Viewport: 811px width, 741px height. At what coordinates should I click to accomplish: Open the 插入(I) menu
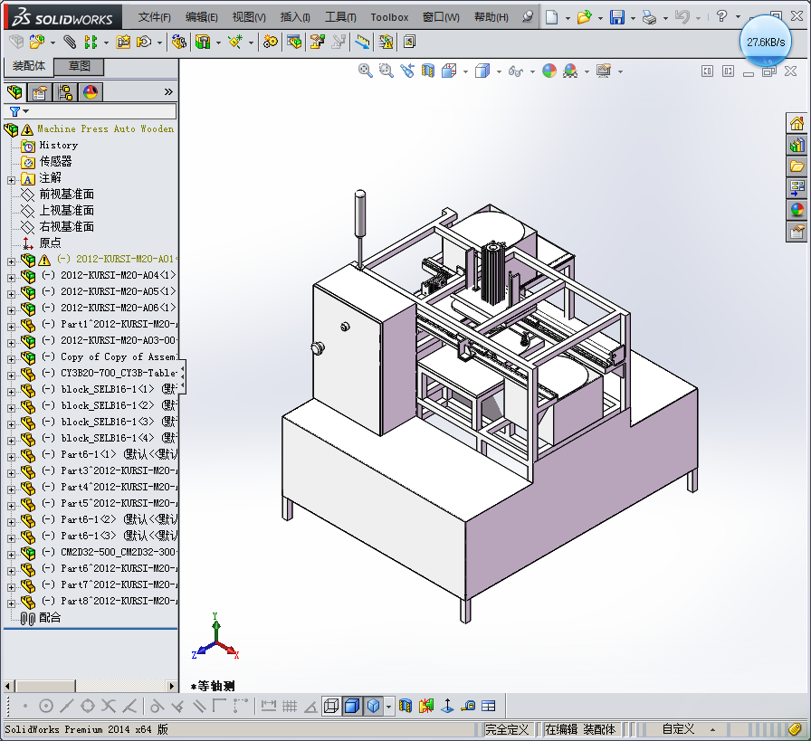(x=295, y=17)
